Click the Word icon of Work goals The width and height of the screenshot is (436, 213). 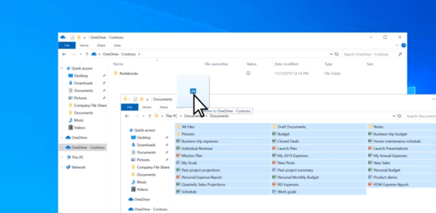[274, 191]
